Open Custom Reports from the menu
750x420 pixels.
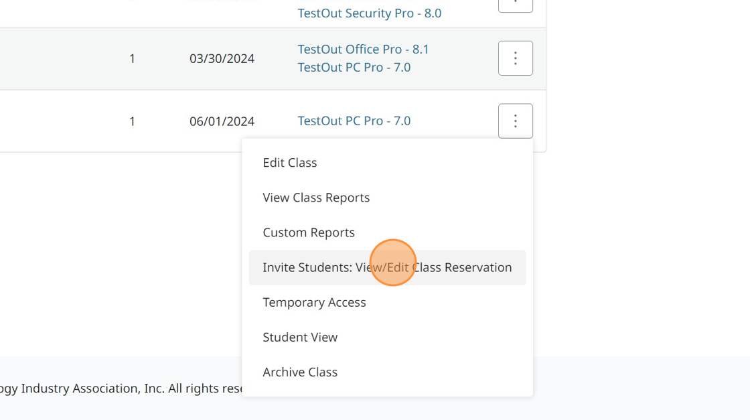pos(309,232)
